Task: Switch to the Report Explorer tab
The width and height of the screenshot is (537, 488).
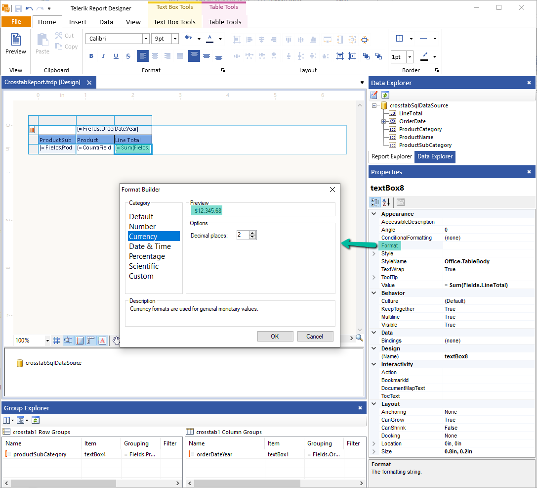Action: [x=392, y=156]
